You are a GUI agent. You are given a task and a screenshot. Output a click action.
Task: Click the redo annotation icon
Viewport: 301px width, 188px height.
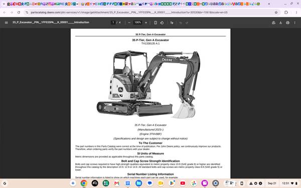pyautogui.click(x=187, y=23)
